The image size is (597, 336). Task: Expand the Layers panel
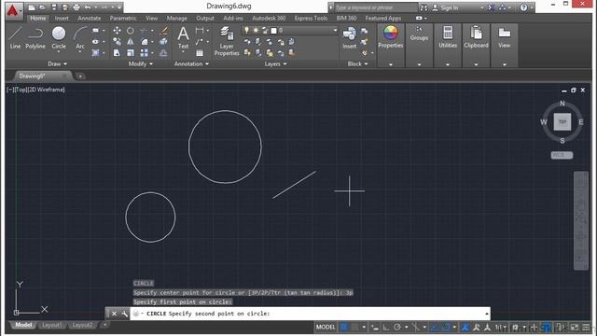tap(276, 64)
